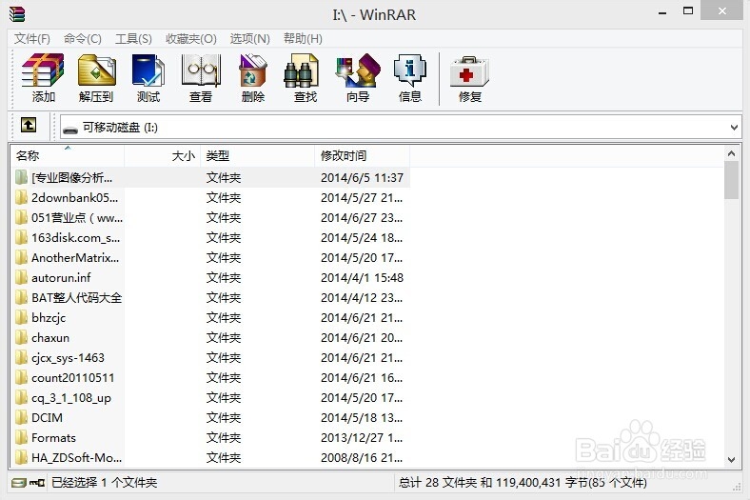
Task: Select the Formats folder name
Action: 53,438
